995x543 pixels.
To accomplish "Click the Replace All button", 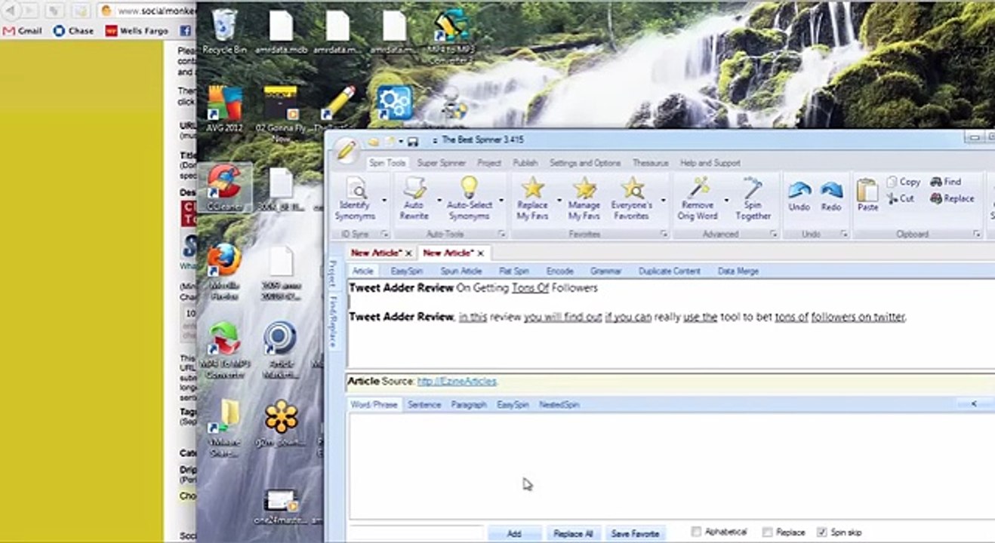I will coord(573,533).
